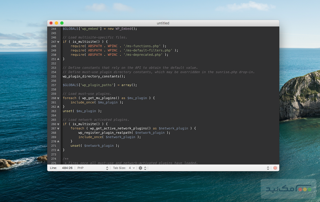
Task: Click the yellow minimize traffic light button
Action: coord(56,23)
